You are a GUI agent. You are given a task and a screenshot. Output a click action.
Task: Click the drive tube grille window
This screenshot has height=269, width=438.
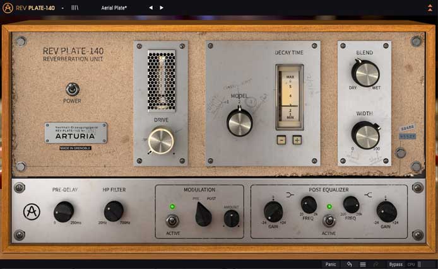click(162, 81)
